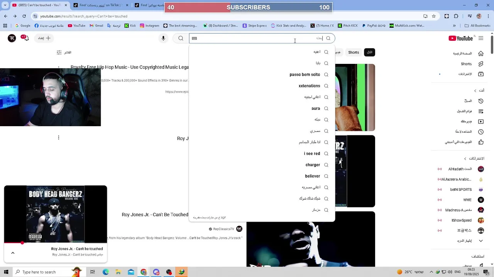Viewport: 494px width, 277px height.
Task: Click the Body Head Bangerz miniplayer thumbnail
Action: (x=56, y=214)
